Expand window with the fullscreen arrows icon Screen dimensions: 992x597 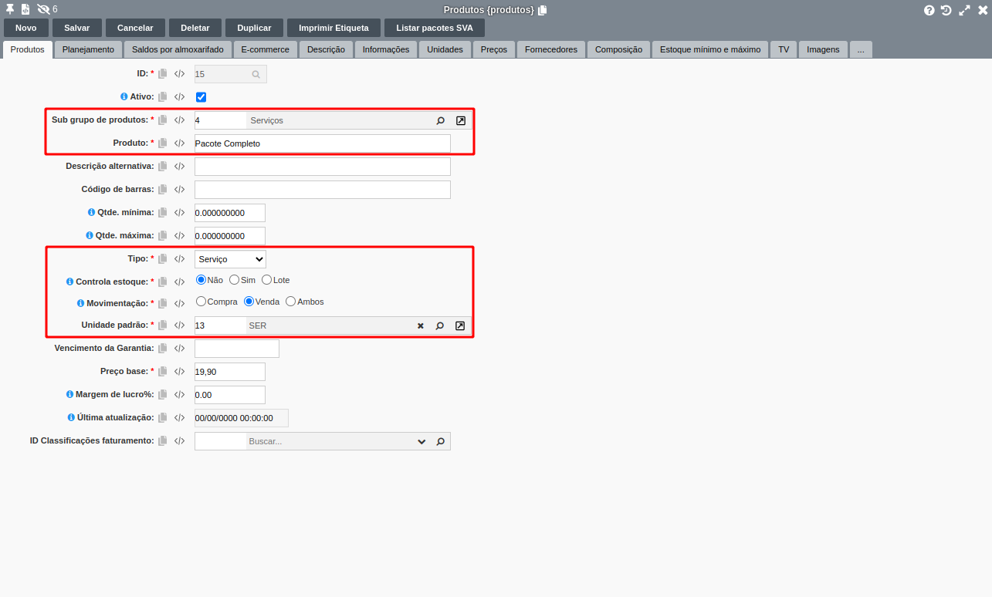click(964, 10)
